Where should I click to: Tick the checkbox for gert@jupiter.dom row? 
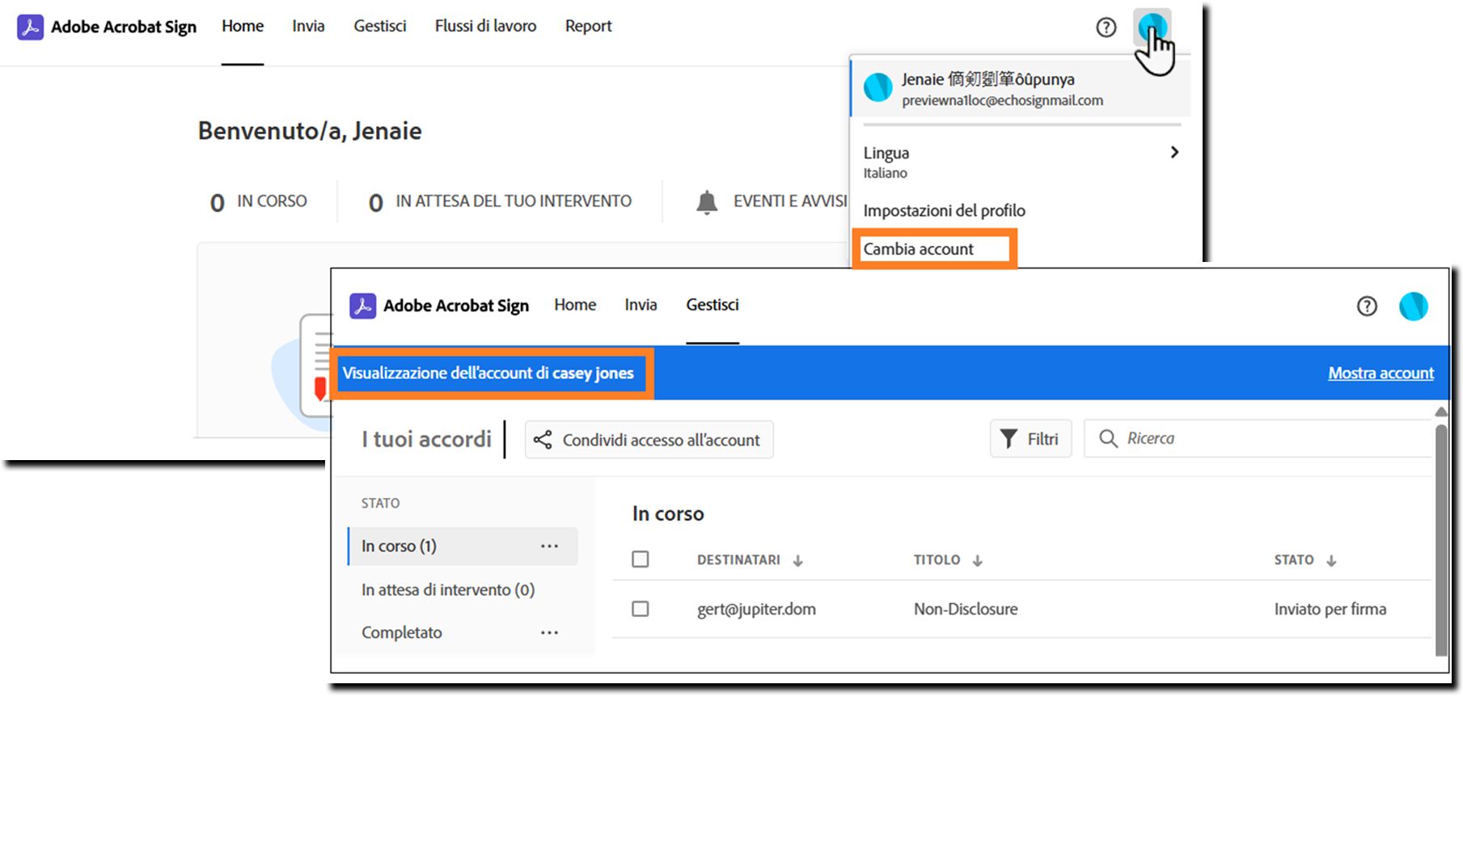click(641, 609)
